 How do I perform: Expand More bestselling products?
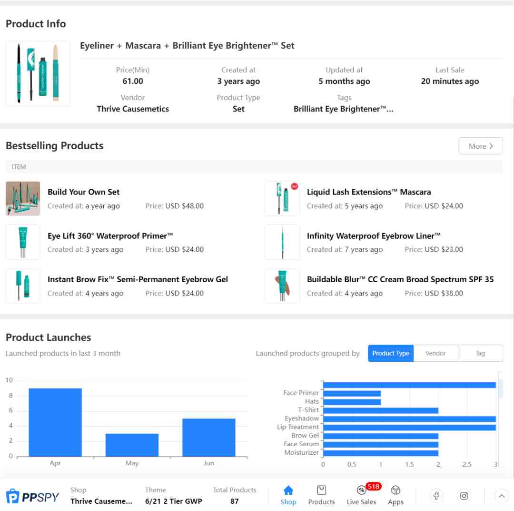(481, 146)
